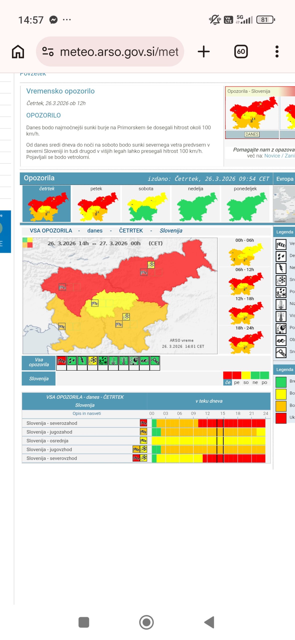The image size is (295, 640).
Task: Click the Vsa opozorila button
Action: (39, 362)
